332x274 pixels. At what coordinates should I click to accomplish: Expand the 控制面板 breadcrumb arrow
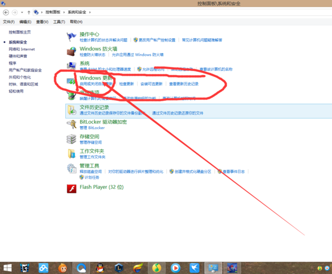coord(64,12)
